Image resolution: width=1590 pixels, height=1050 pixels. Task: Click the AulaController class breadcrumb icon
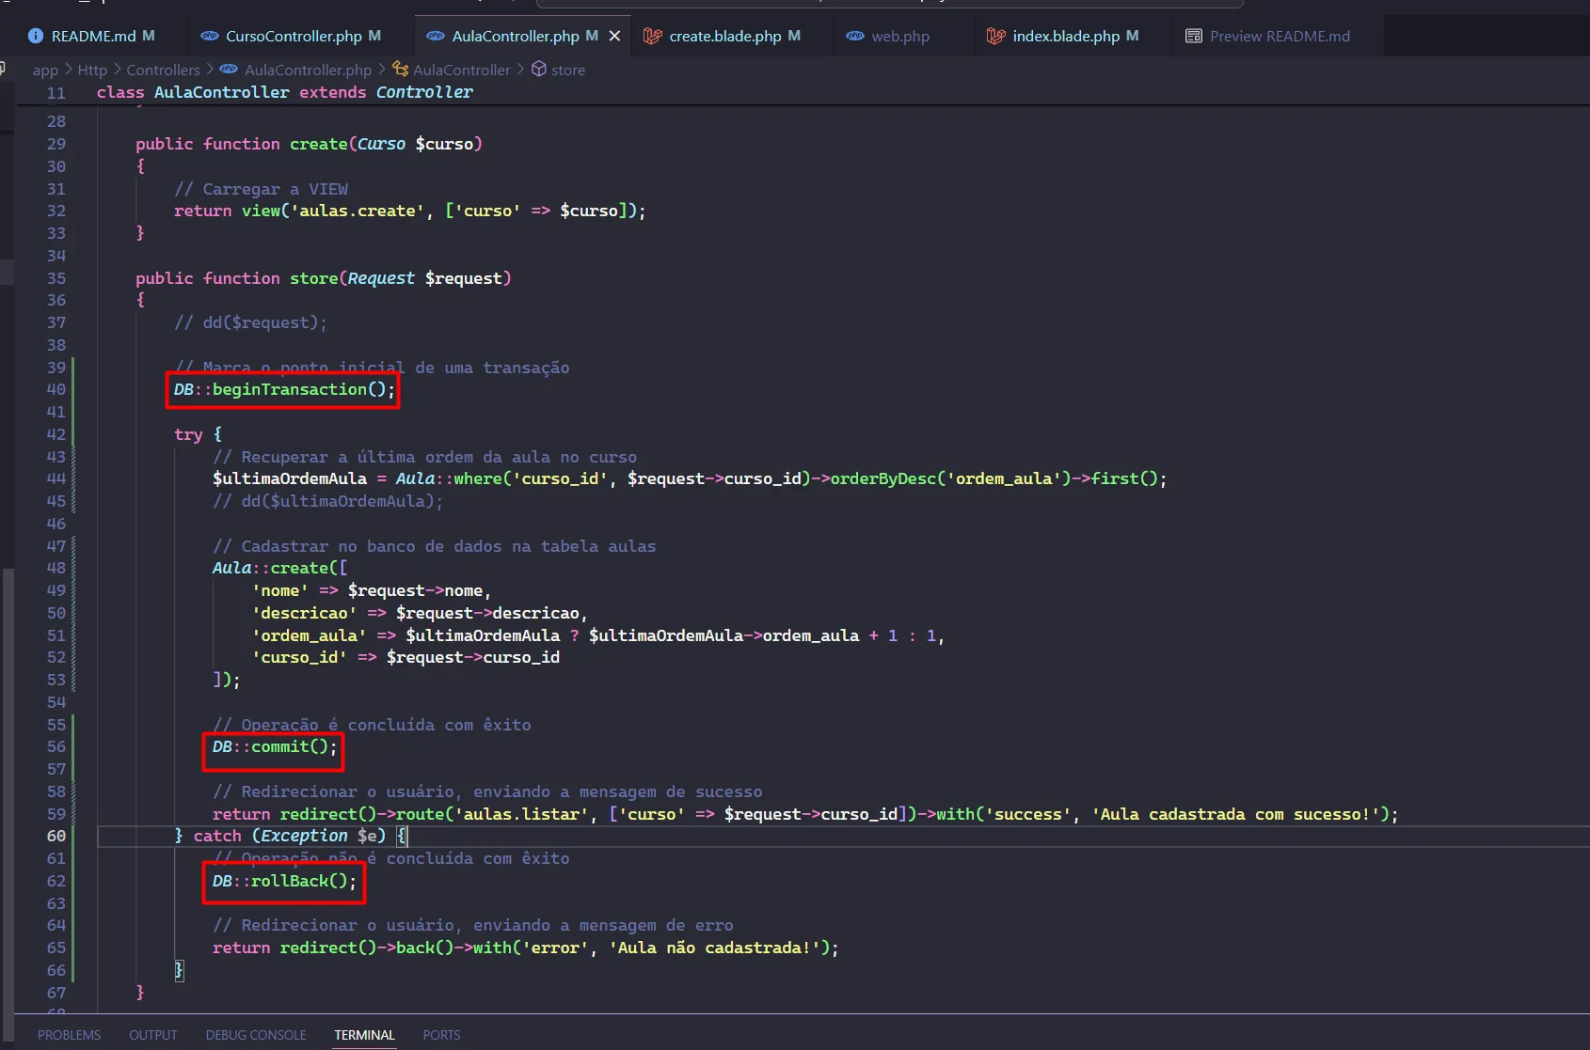click(x=401, y=69)
